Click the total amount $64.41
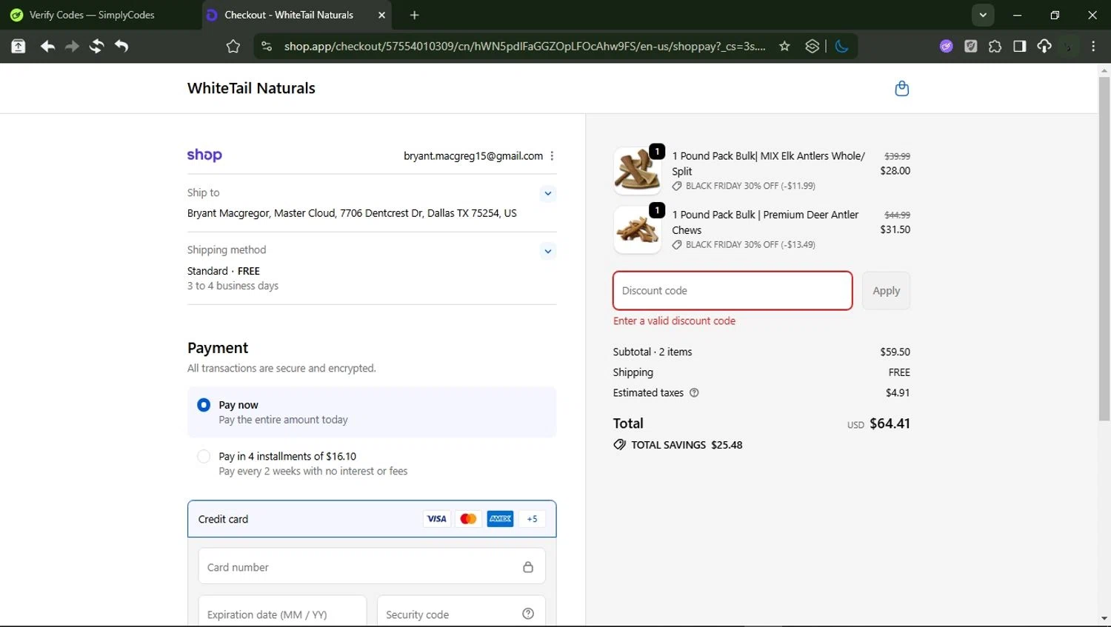This screenshot has height=627, width=1111. pyautogui.click(x=890, y=423)
